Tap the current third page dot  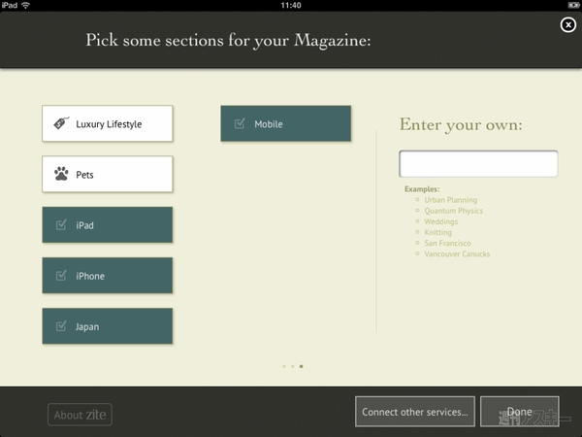tap(301, 366)
